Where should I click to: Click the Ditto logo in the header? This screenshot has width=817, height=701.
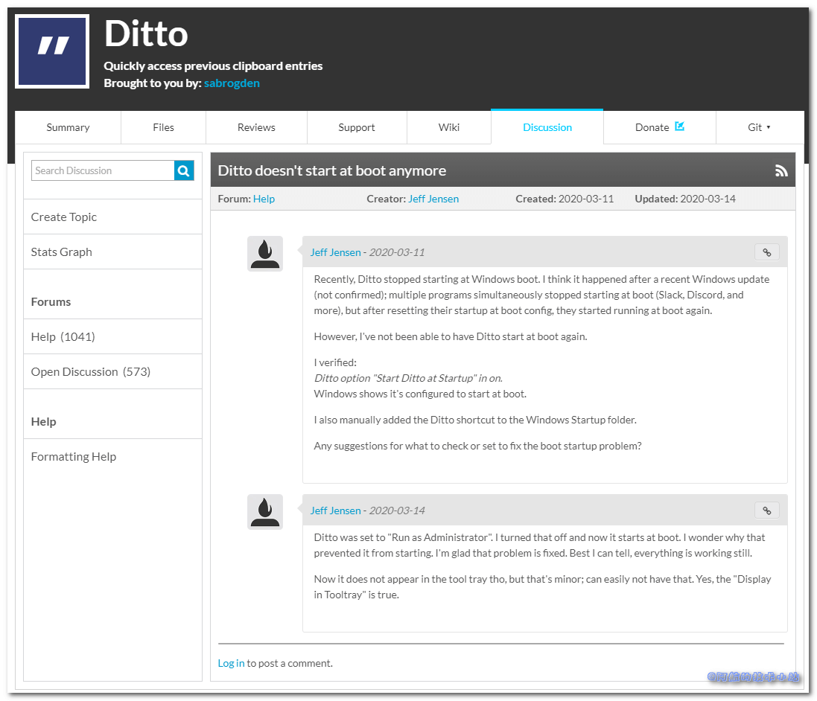pos(51,51)
